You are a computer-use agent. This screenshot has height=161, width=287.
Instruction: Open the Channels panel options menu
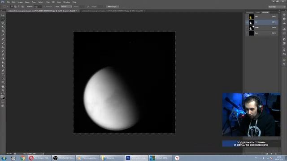(x=279, y=13)
